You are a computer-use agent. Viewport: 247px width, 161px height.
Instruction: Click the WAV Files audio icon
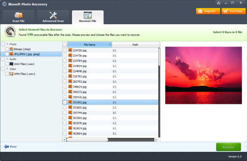[11, 64]
